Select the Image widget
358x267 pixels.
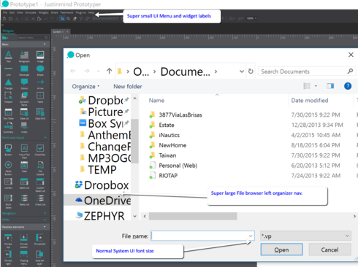(40, 56)
